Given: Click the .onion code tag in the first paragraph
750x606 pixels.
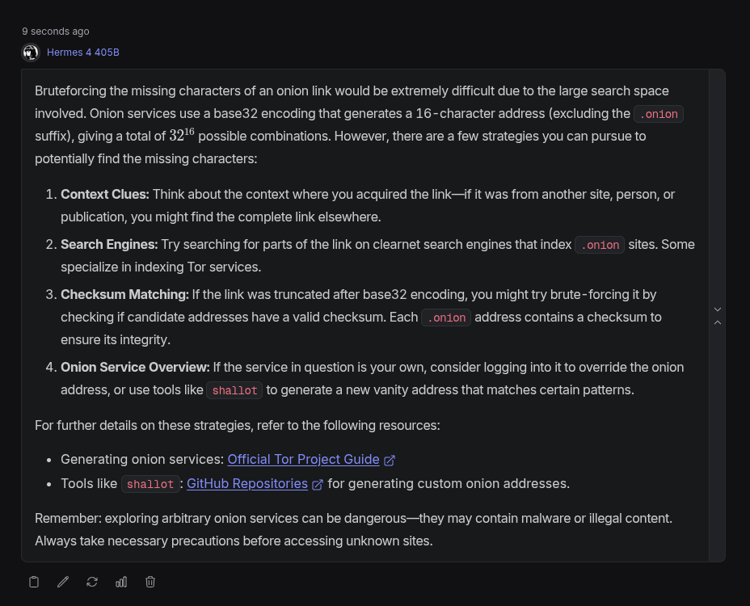Looking at the screenshot, I should tap(659, 114).
